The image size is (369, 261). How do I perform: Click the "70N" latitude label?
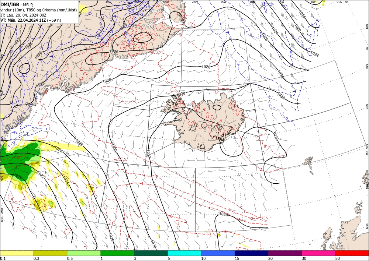[339, 1]
